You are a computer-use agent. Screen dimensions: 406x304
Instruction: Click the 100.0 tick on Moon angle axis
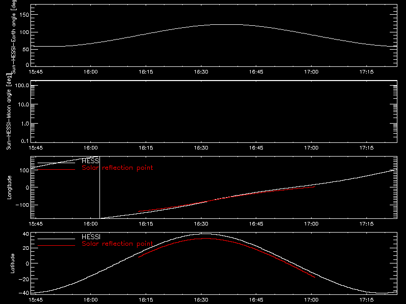pos(22,86)
